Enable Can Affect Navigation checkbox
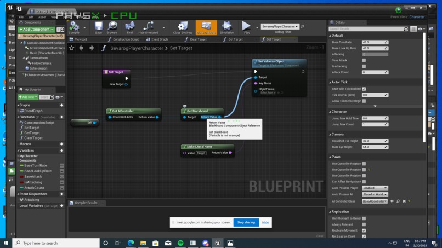The width and height of the screenshot is (442, 248). coord(364,182)
